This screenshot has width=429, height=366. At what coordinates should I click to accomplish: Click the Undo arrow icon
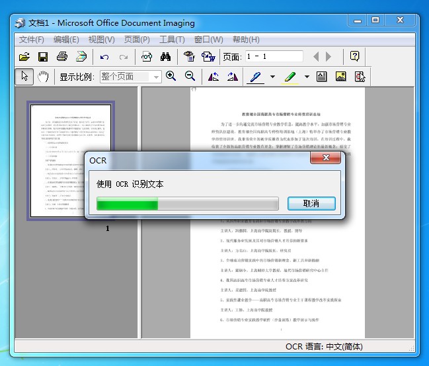[104, 57]
